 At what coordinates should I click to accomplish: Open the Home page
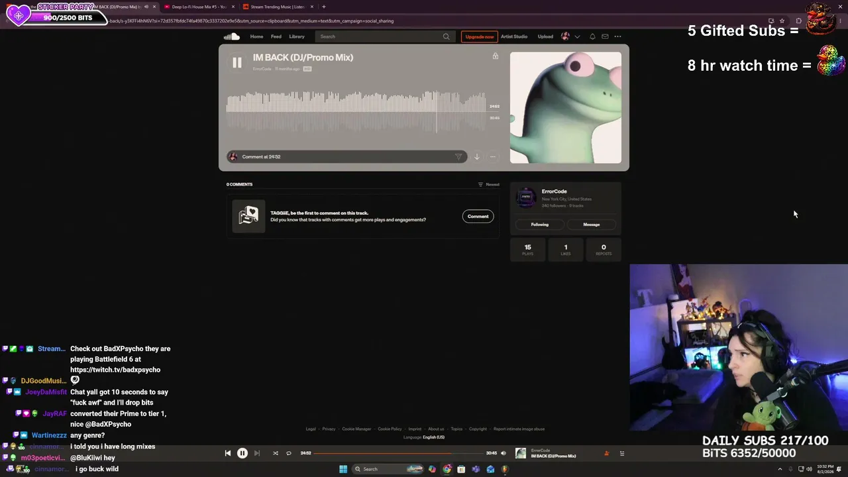pyautogui.click(x=256, y=36)
